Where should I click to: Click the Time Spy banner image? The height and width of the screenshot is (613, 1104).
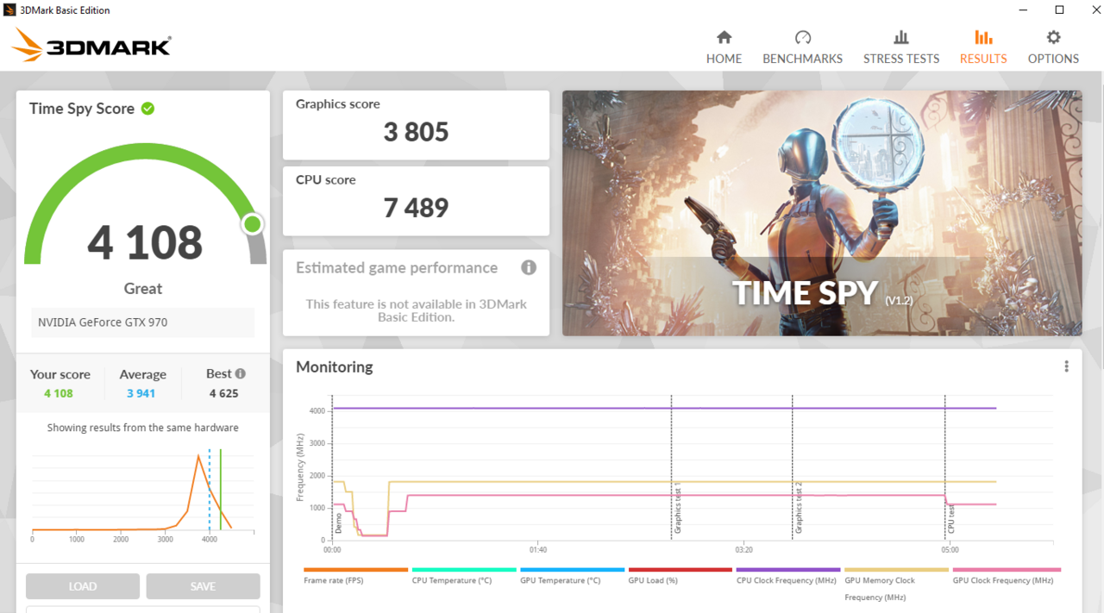coord(821,213)
